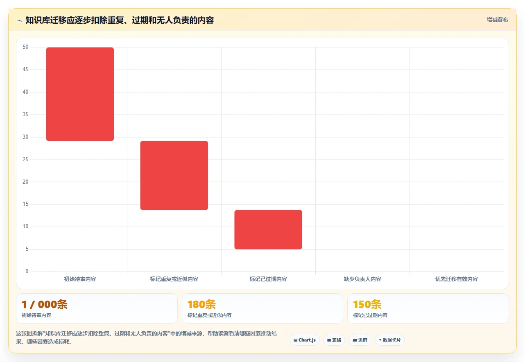Click the y-axis tick label 25
525x362 pixels.
(x=25, y=160)
